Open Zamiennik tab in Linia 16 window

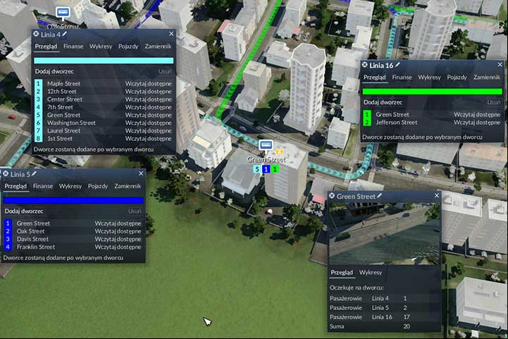click(x=487, y=77)
